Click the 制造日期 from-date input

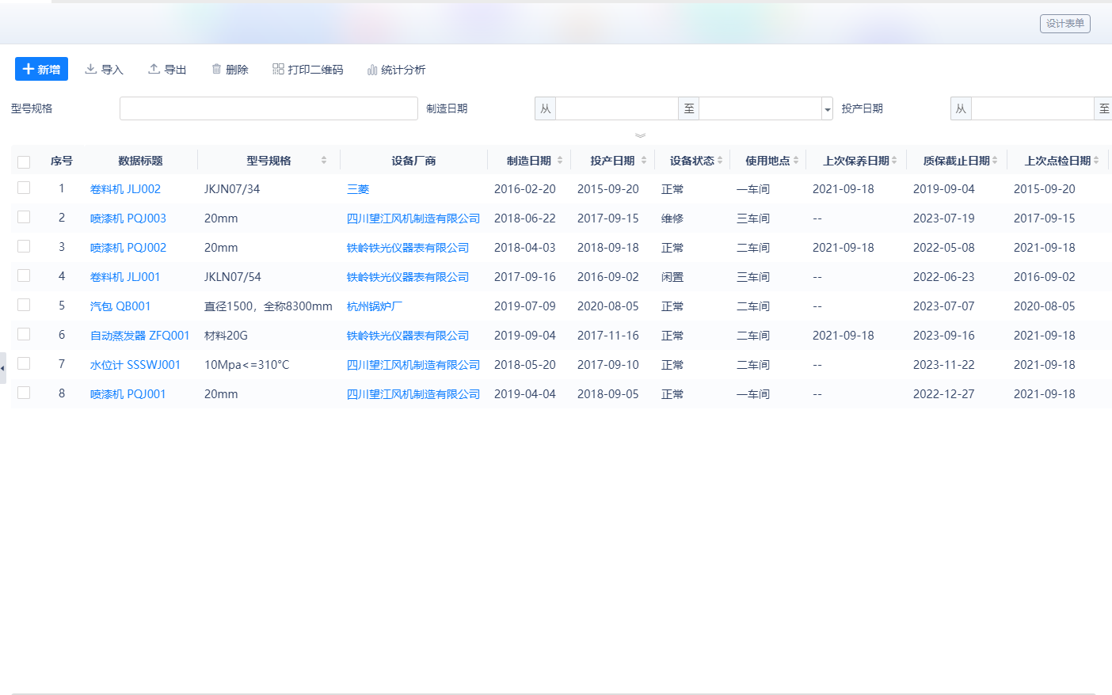pyautogui.click(x=617, y=108)
